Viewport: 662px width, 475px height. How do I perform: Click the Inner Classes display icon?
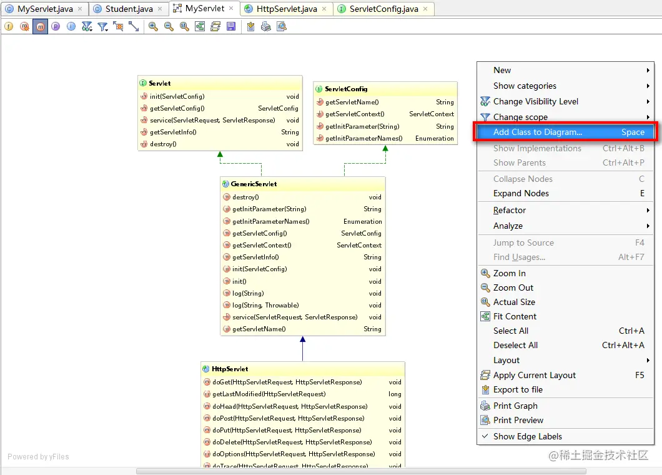click(x=71, y=27)
